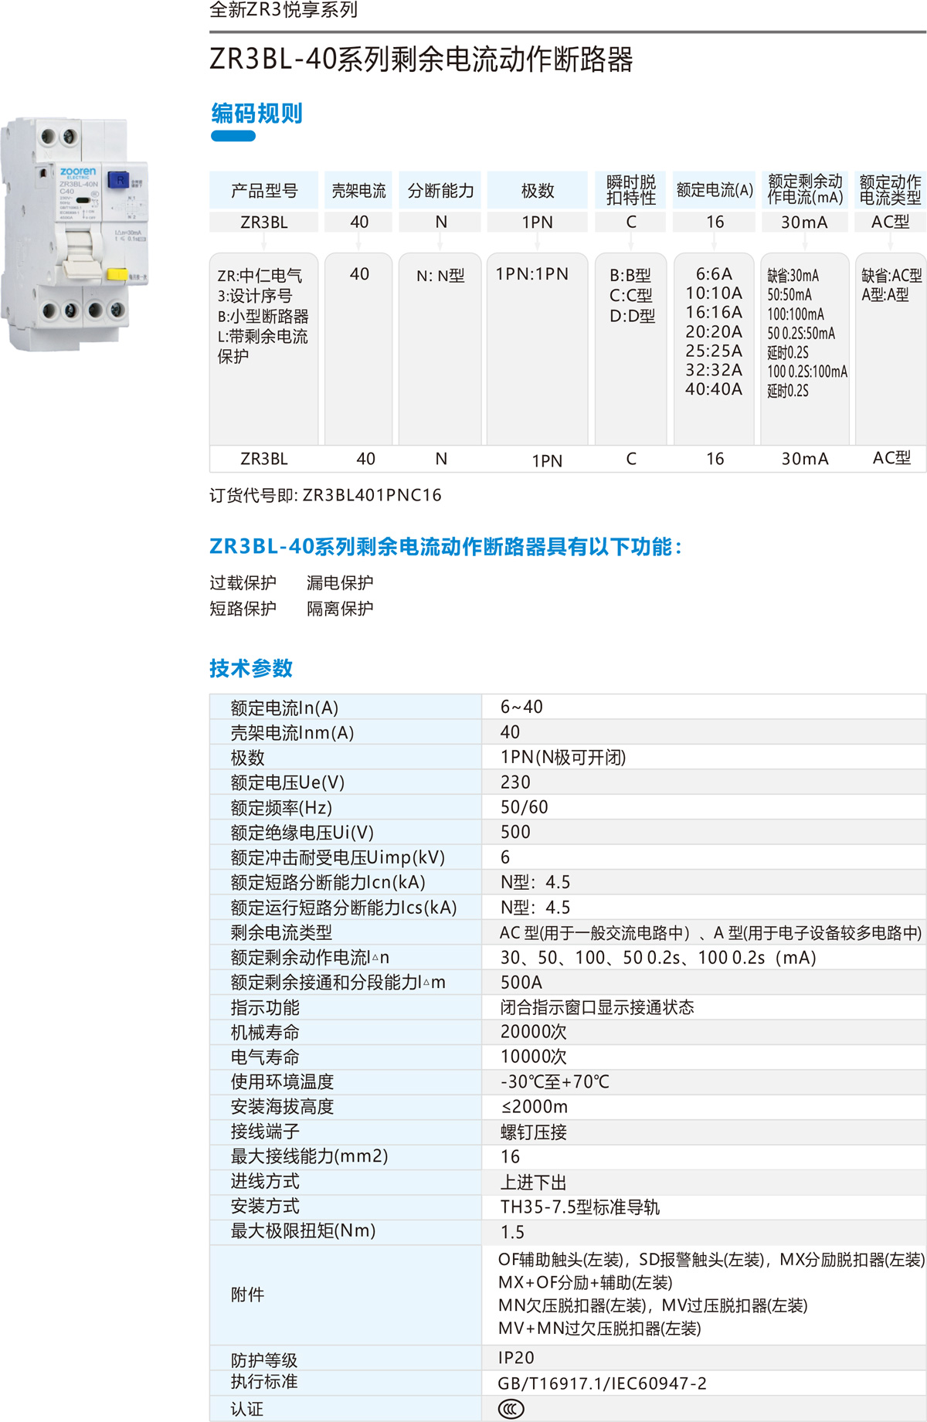Click the '螺钉压接' terminal type value

[534, 1132]
